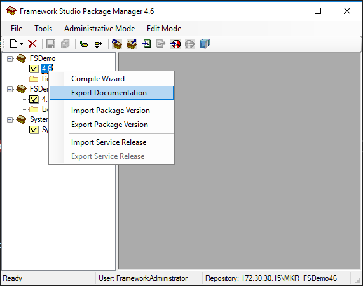Collapse the second FSDemo package node
The width and height of the screenshot is (363, 286).
point(10,89)
